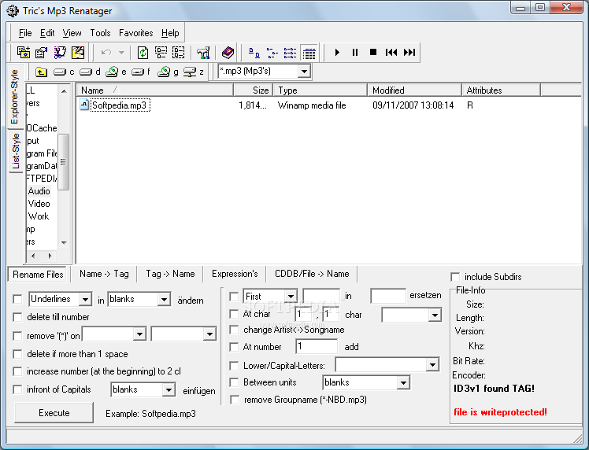Viewport: 589px width, 450px height.
Task: Select CD drive g
Action: [168, 72]
